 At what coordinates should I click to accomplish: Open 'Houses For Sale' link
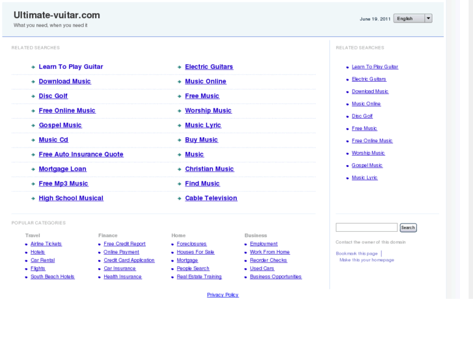(196, 252)
